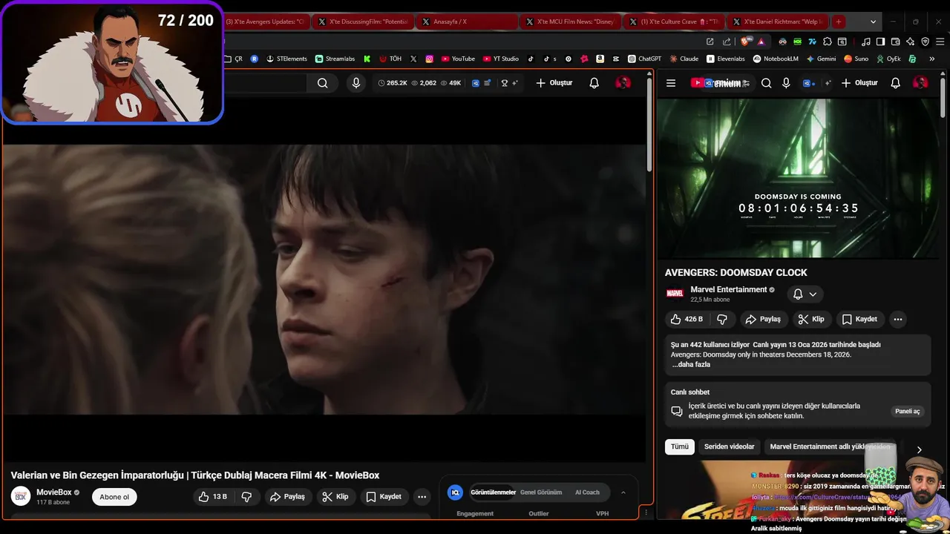The width and height of the screenshot is (950, 534).
Task: Share the Doomsday Clock stream with Paylaş
Action: click(763, 319)
